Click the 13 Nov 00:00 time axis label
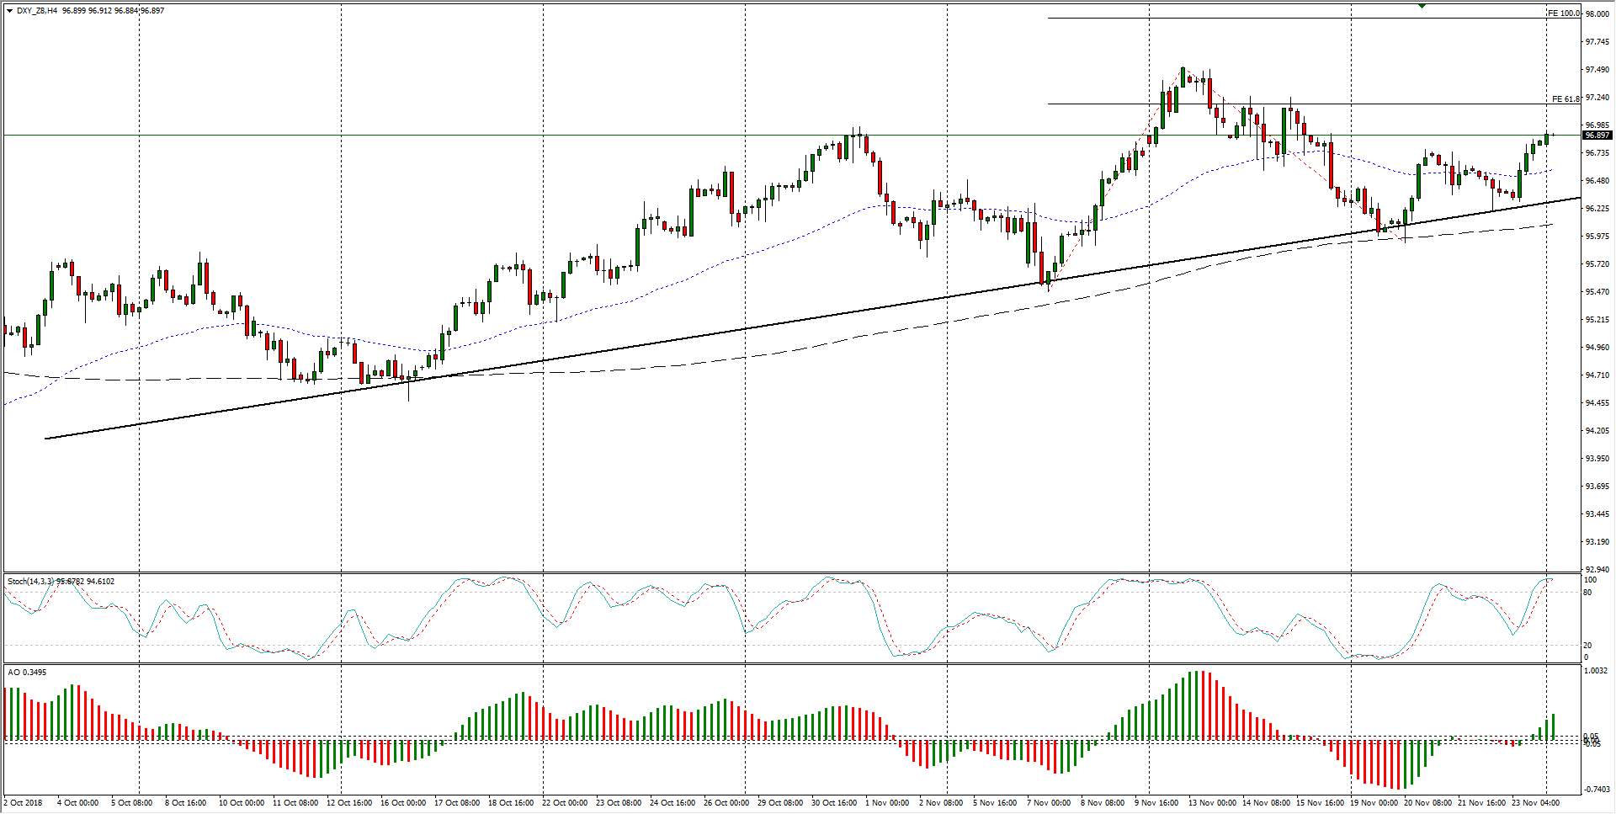Image resolution: width=1616 pixels, height=814 pixels. (1212, 803)
